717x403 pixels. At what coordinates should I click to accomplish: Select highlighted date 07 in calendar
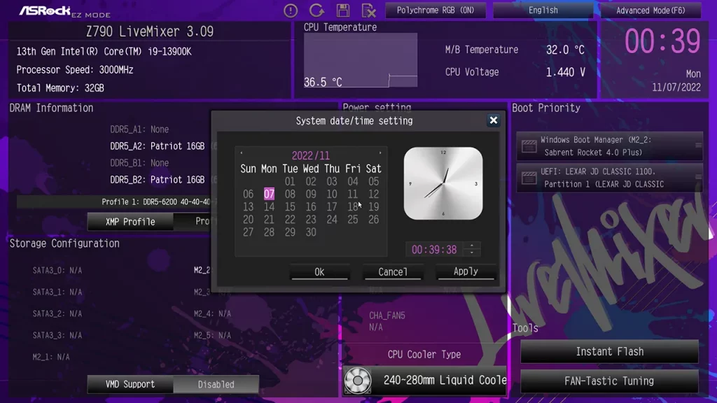pyautogui.click(x=269, y=194)
